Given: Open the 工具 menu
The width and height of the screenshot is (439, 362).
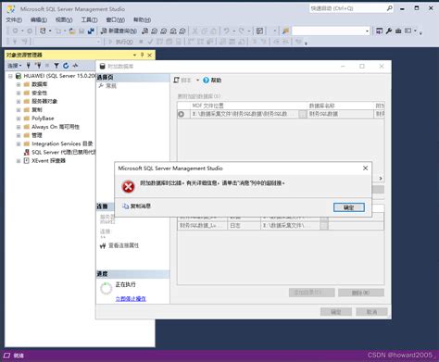Looking at the screenshot, I should pos(89,19).
